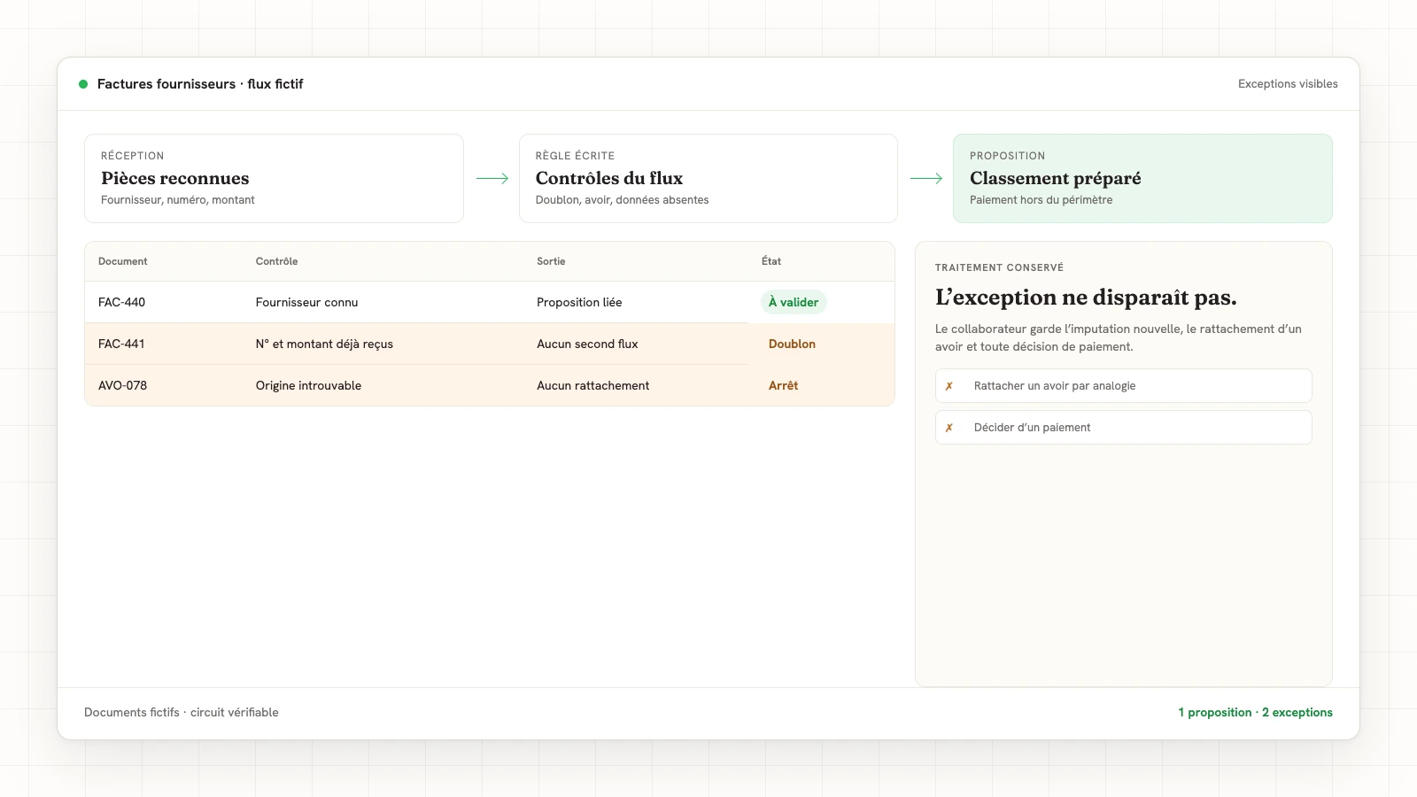Screen dimensions: 1417x797
Task: Click the 1 proposition · 2 exceptions summary
Action: coord(1255,712)
